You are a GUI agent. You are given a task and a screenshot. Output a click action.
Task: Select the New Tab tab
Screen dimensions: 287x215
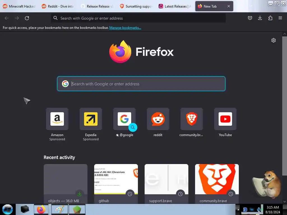[210, 6]
